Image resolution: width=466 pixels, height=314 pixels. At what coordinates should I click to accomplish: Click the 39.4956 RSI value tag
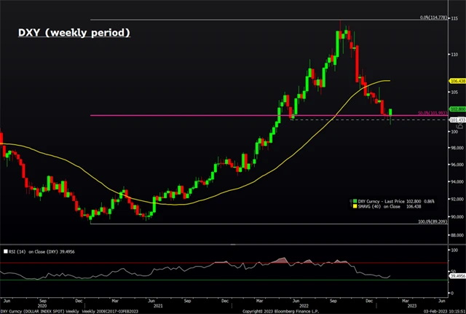point(458,276)
